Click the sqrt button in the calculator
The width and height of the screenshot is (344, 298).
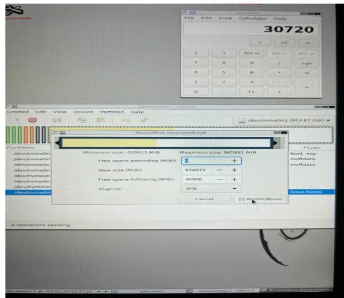pyautogui.click(x=306, y=63)
